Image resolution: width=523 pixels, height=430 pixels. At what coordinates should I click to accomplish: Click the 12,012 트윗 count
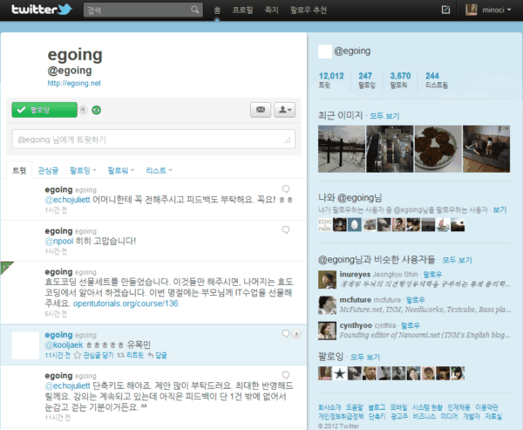pos(331,80)
